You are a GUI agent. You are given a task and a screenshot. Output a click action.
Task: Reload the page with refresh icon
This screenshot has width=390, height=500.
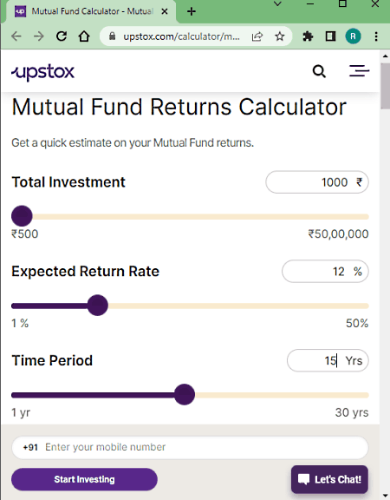(62, 36)
